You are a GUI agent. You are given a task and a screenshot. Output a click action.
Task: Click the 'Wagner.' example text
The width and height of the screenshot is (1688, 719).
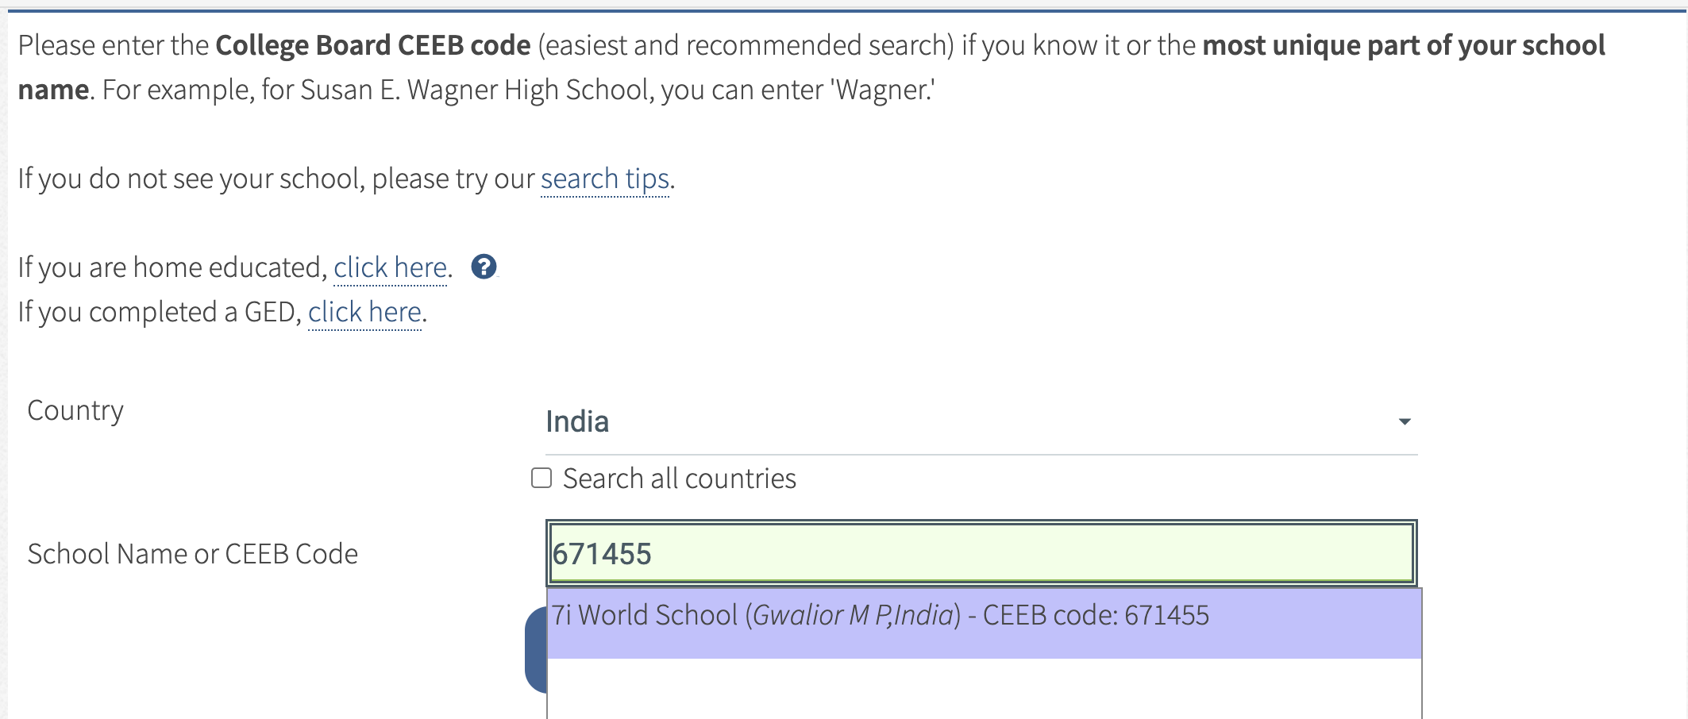[x=883, y=90]
